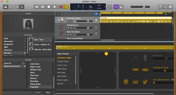This screenshot has height=95, width=176.
Task: Select the Hip Hop genre
Action: [x=14, y=53]
